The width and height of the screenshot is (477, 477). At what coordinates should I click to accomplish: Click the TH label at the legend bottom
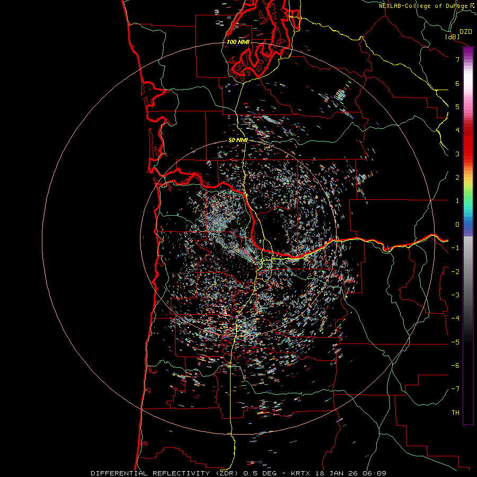pos(455,412)
